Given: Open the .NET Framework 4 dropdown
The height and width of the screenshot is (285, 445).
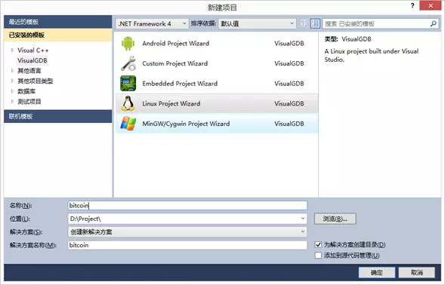Looking at the screenshot, I should 152,23.
